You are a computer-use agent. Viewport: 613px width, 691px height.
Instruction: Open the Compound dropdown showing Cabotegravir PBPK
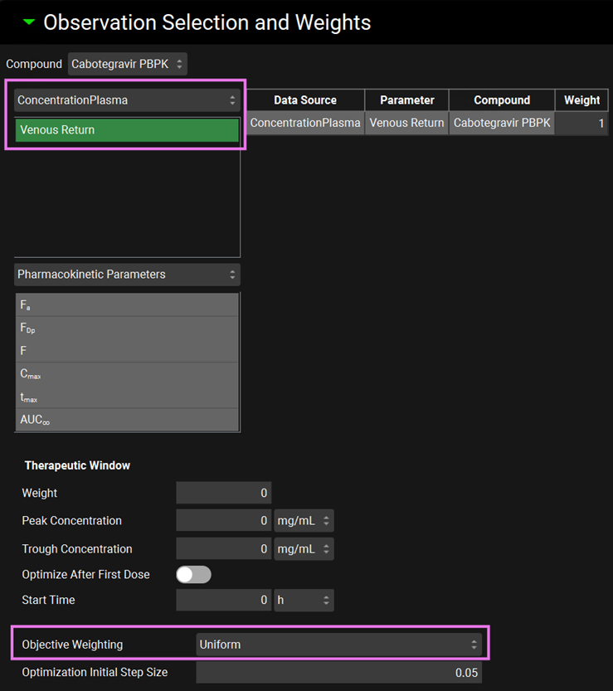[x=128, y=64]
